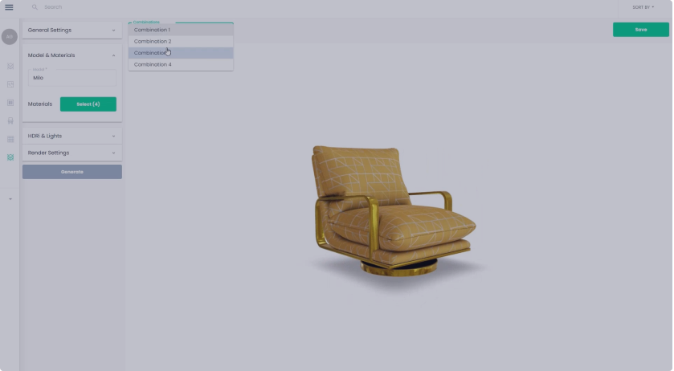Click the green highlighted sidebar icon
This screenshot has width=674, height=371.
(10, 157)
